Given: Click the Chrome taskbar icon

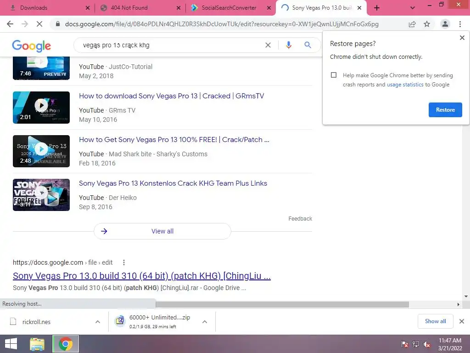Looking at the screenshot, I should 66,344.
